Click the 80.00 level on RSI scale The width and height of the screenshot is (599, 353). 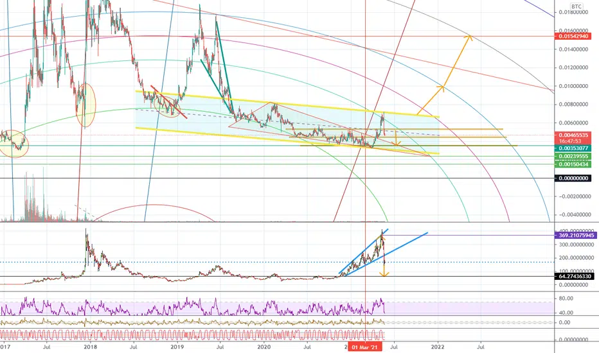pyautogui.click(x=566, y=298)
